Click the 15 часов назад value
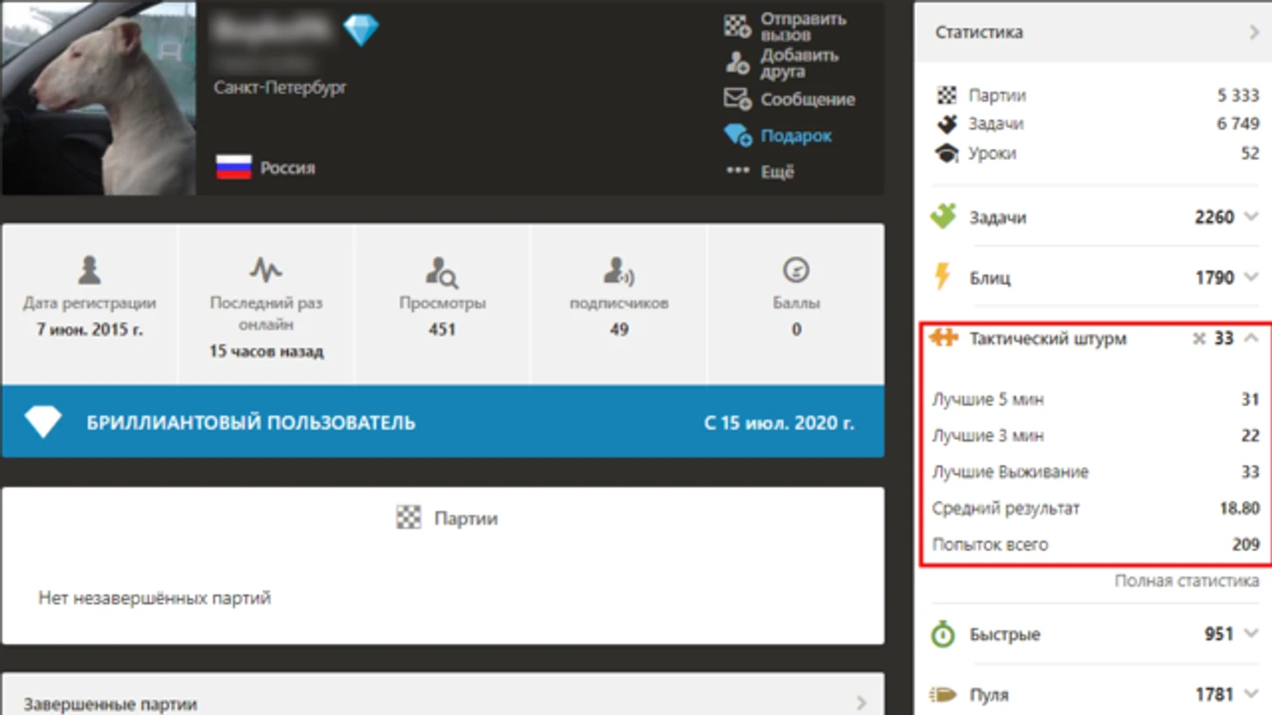The image size is (1272, 715). point(266,351)
